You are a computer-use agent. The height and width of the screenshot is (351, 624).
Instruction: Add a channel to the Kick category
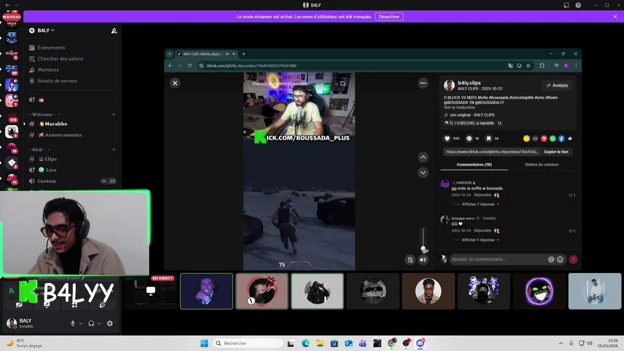114,150
